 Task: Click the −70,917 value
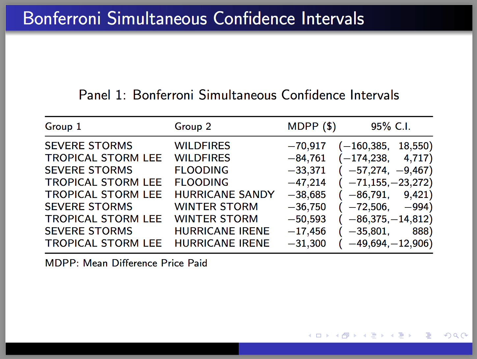coord(307,146)
